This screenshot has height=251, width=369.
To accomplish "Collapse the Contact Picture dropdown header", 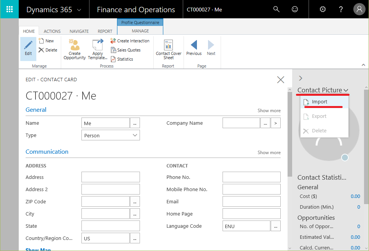I will click(x=323, y=90).
